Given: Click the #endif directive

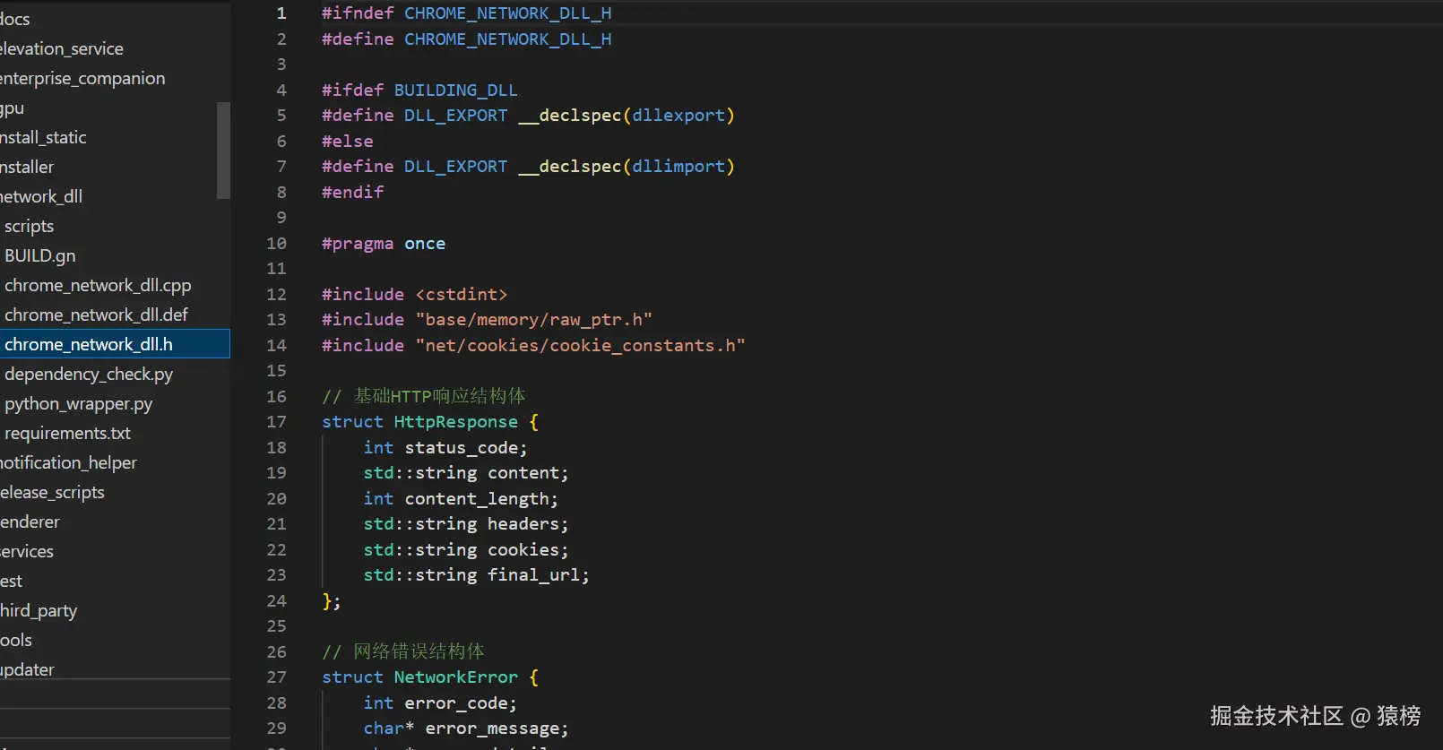Looking at the screenshot, I should [x=353, y=193].
